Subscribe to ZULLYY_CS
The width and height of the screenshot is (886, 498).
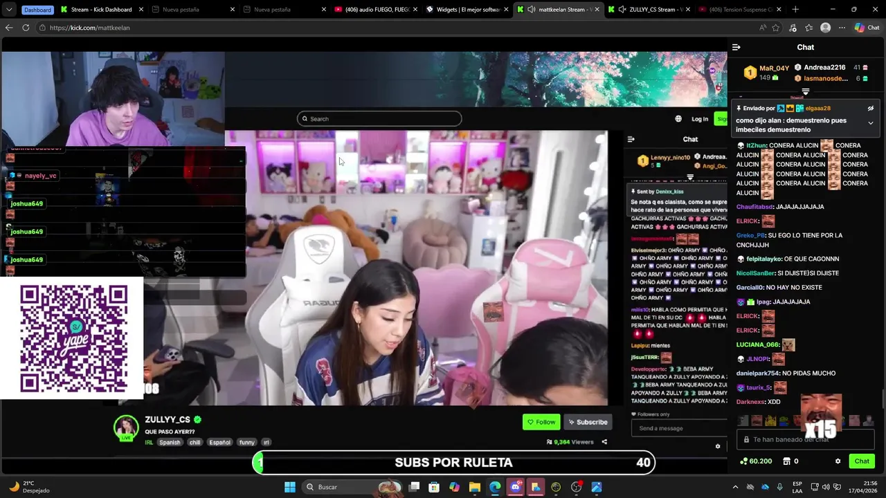[588, 422]
